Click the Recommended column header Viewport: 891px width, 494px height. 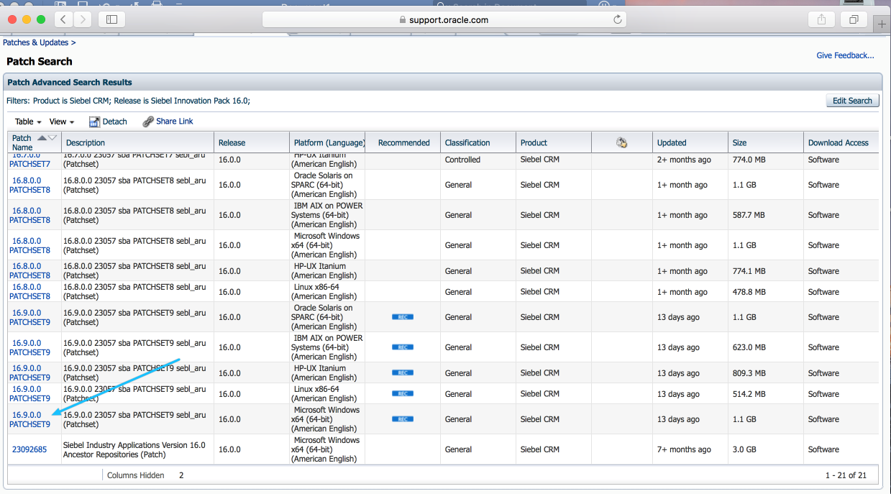point(404,142)
